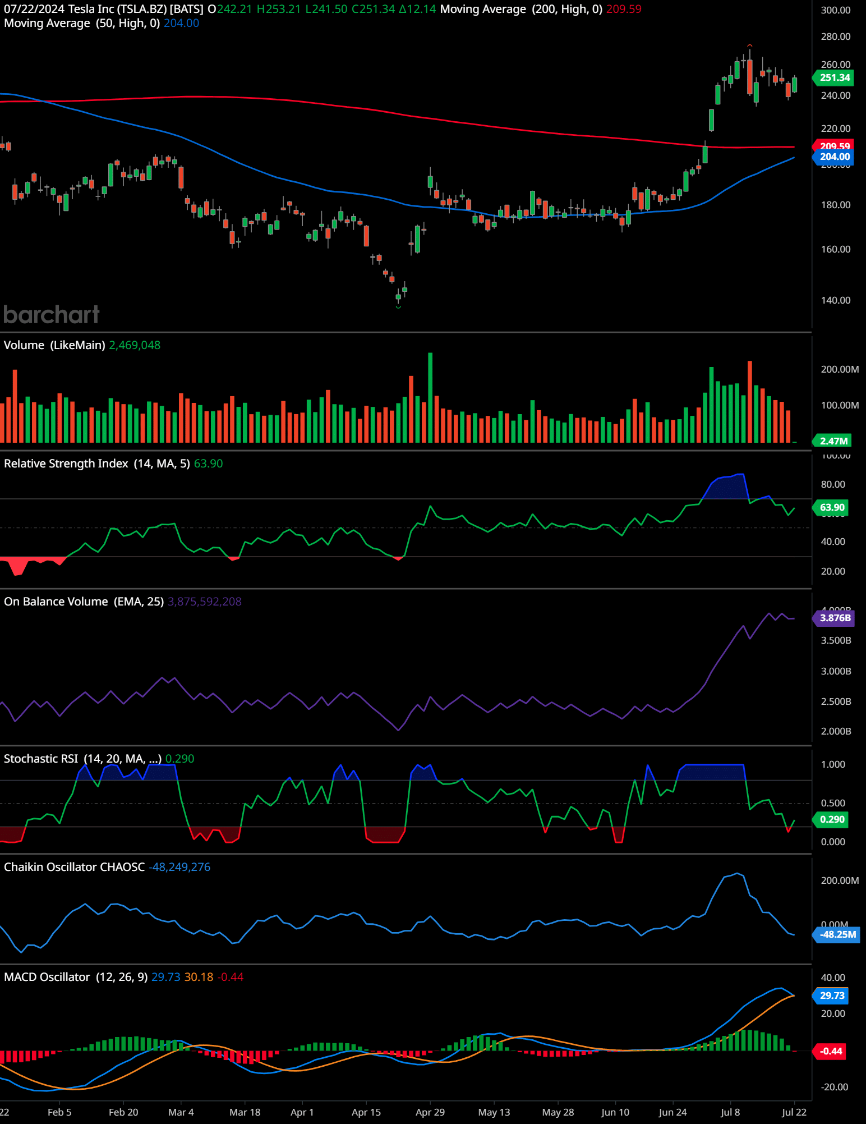Click the Jun 10 date label
Viewport: 866px width, 1124px height.
click(x=615, y=1112)
